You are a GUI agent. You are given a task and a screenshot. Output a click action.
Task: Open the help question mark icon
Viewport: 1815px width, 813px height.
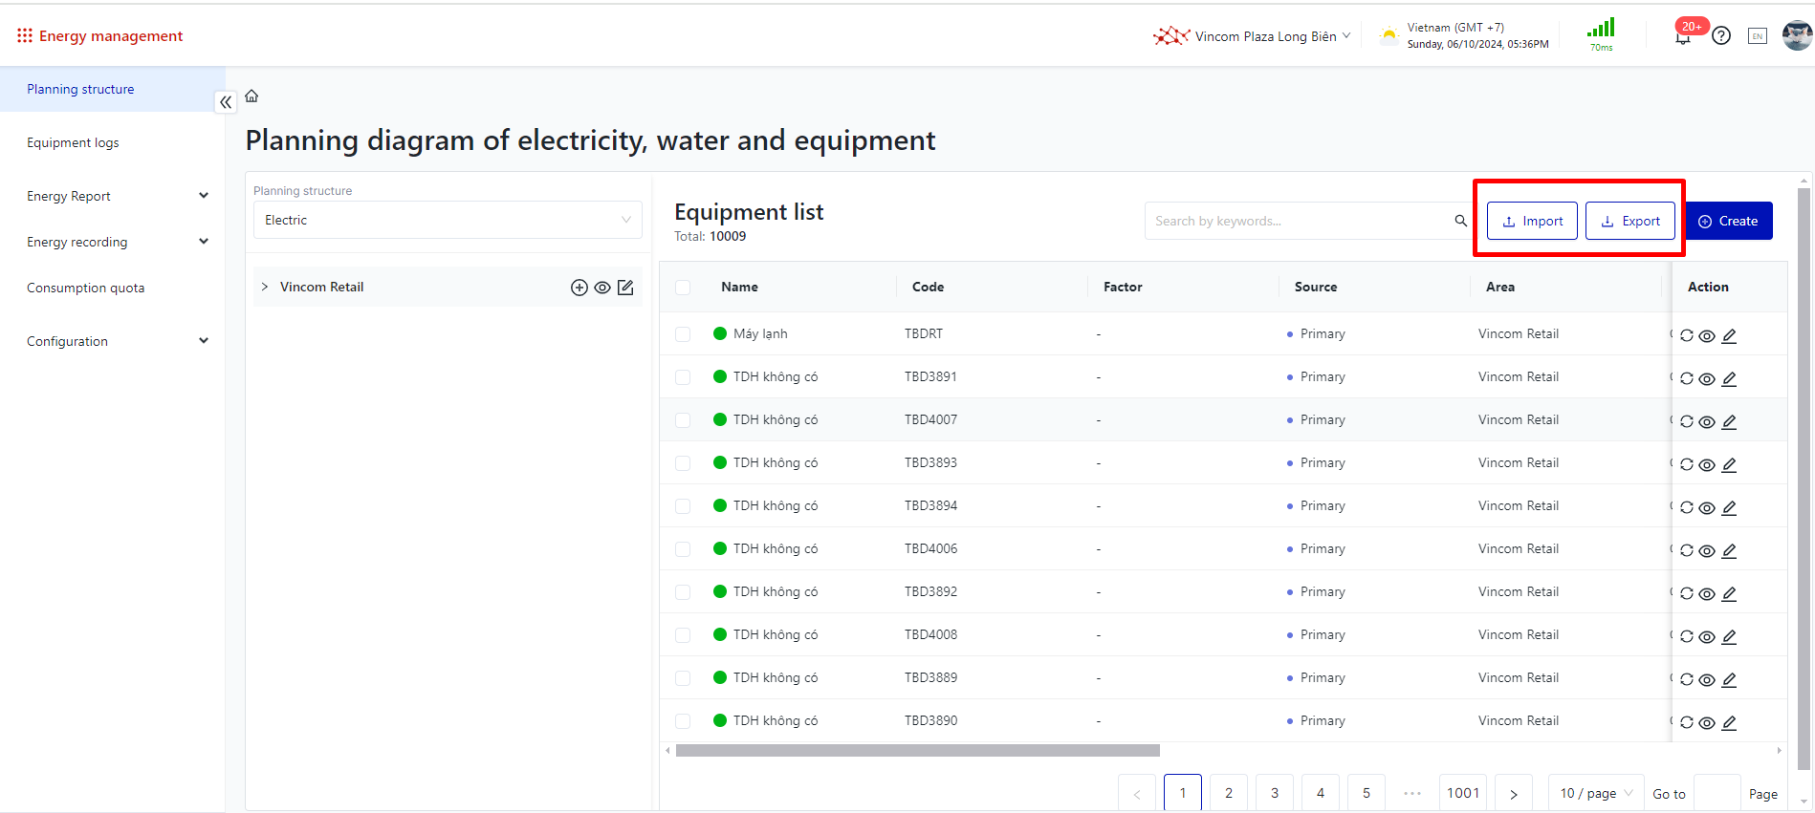pos(1721,36)
